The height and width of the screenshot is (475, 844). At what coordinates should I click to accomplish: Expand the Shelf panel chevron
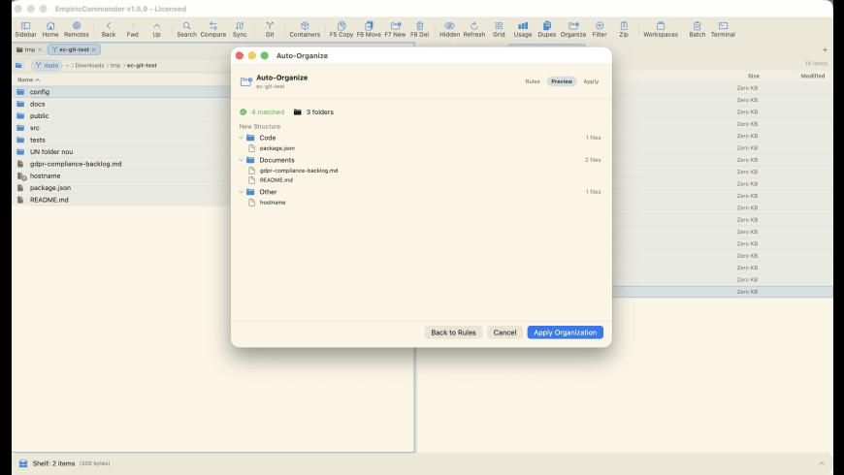(822, 463)
